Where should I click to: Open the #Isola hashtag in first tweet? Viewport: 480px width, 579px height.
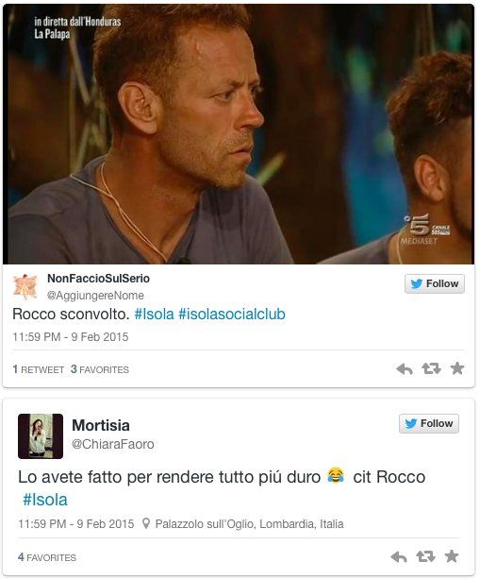(154, 315)
